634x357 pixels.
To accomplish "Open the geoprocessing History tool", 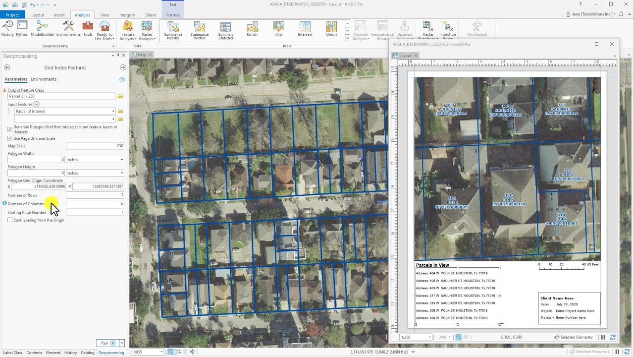I will point(7,29).
